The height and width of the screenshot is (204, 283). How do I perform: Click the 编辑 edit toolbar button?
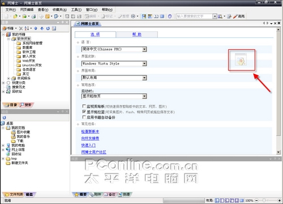coord(91,16)
